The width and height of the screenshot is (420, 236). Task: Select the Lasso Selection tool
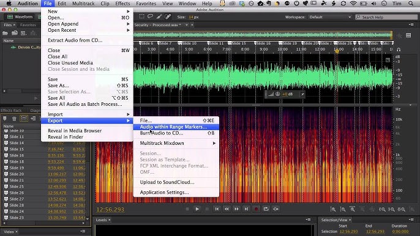[x=150, y=17]
